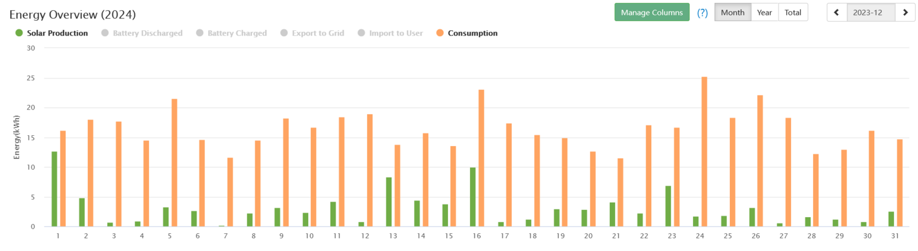Click the Energy Overview (2024) title
Screen dimensions: 918x251
point(72,14)
